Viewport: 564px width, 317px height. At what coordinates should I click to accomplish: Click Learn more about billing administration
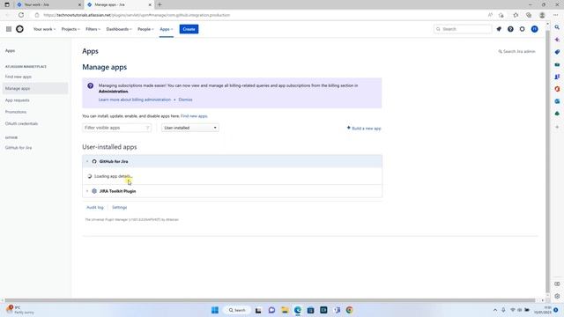pos(135,100)
